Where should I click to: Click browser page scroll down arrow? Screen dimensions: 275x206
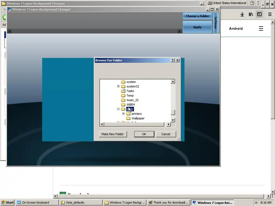pos(273,192)
